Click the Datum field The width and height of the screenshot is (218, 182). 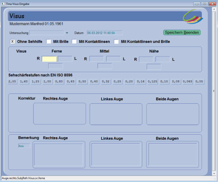(105, 33)
